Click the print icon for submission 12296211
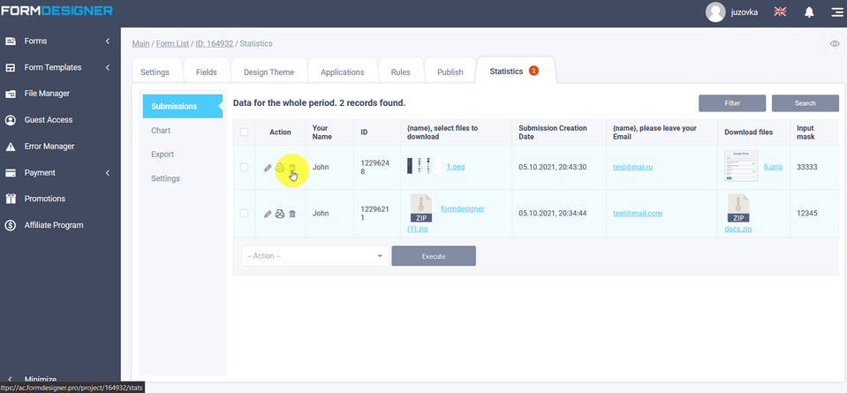The width and height of the screenshot is (847, 393). pyautogui.click(x=280, y=214)
